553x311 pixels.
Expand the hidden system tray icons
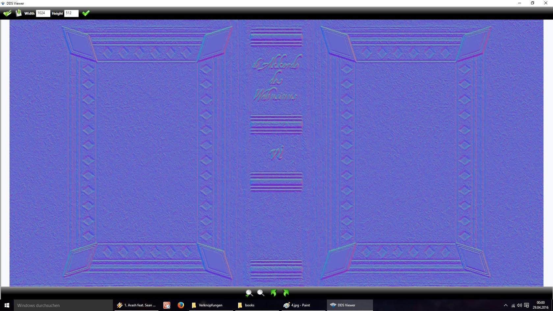pyautogui.click(x=506, y=305)
